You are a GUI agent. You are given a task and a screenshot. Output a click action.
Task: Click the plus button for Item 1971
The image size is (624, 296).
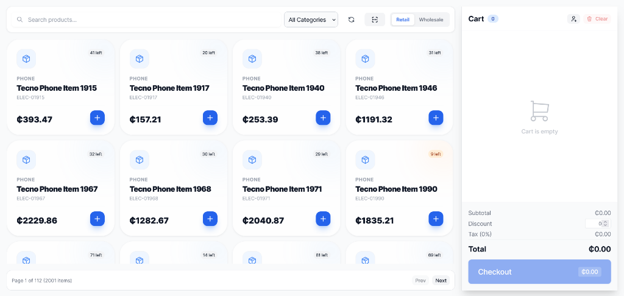pyautogui.click(x=323, y=219)
